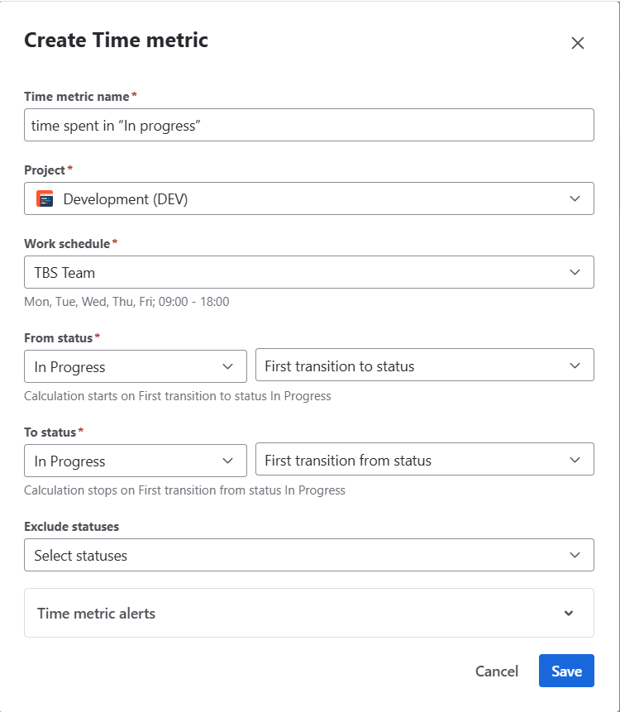Viewport: 620px width, 712px height.
Task: Click chevron beside First transition to status
Action: click(x=575, y=366)
